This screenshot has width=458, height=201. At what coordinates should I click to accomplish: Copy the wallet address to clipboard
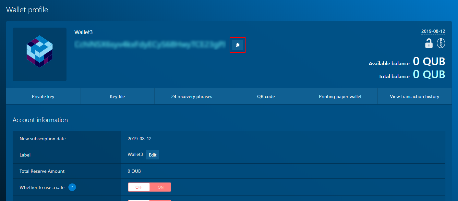click(237, 45)
